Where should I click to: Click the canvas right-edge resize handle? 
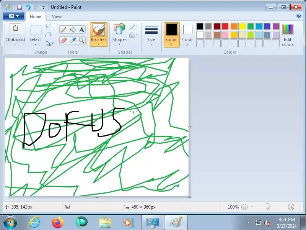click(x=189, y=127)
